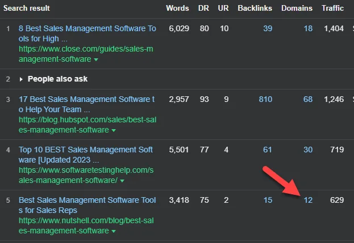Click the UR column header
The image size is (354, 243).
click(223, 8)
